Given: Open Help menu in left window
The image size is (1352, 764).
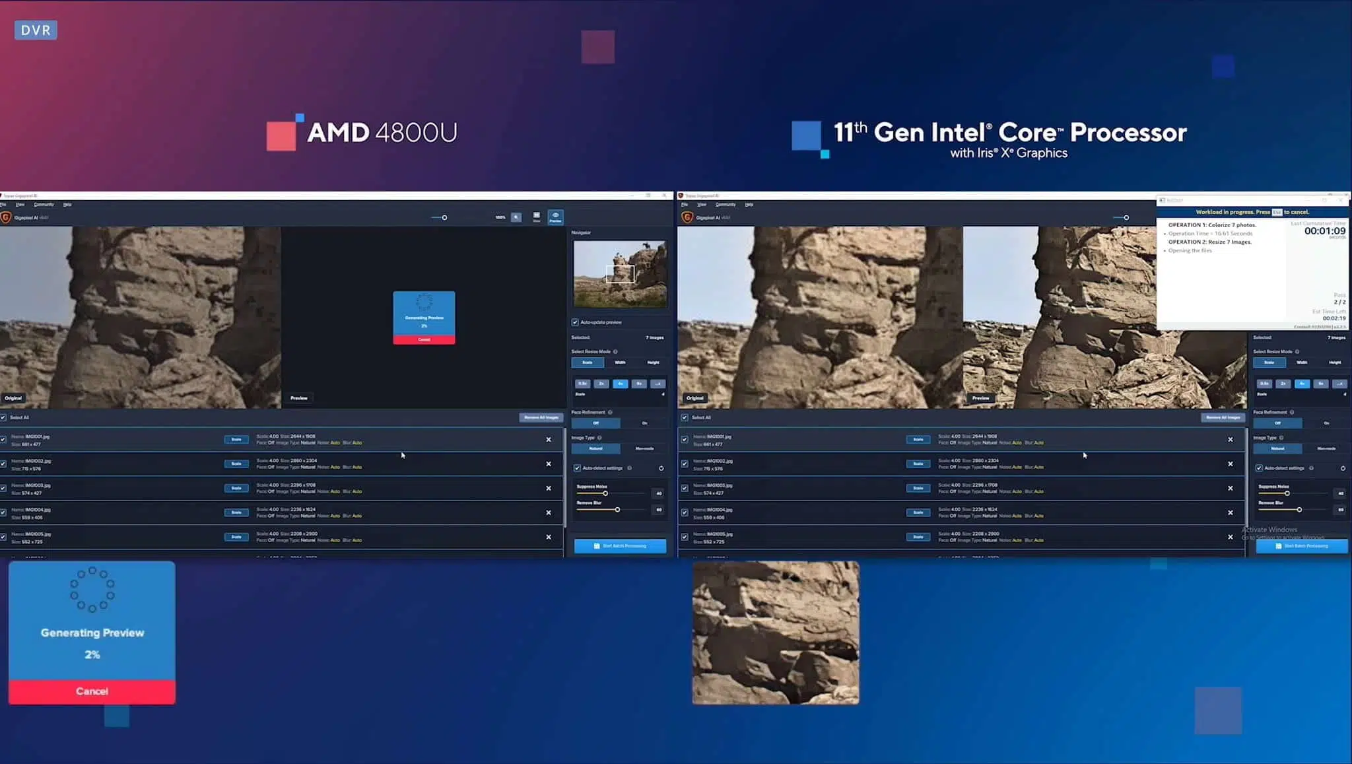Looking at the screenshot, I should 67,205.
